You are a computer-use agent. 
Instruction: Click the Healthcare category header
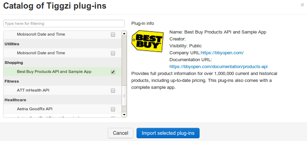click(15, 100)
